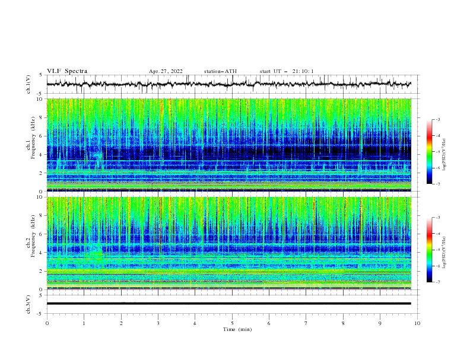470x363 pixels.
Task: Click the "8" kHz tick of ch.1 spectrogram
Action: tap(42, 117)
